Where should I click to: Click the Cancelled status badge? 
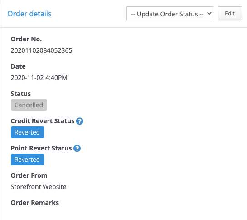29,105
